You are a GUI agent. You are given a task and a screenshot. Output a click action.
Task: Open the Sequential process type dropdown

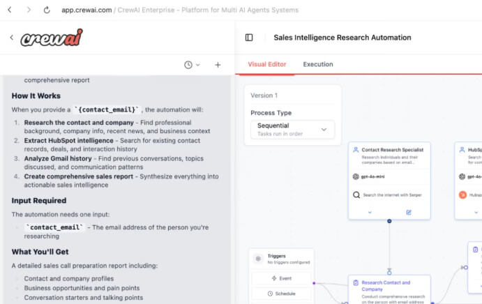(292, 130)
